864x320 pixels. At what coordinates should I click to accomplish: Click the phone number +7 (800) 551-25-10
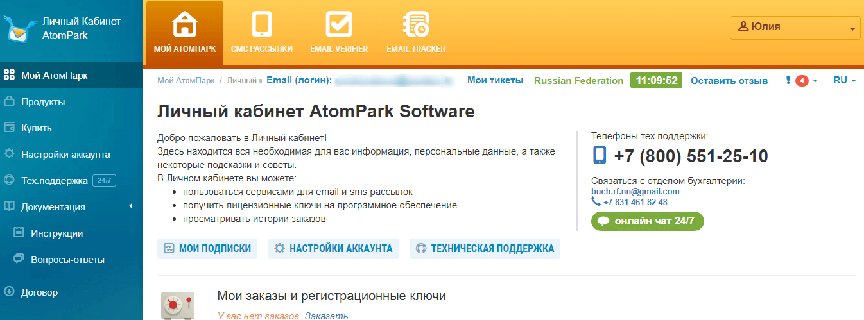(691, 156)
